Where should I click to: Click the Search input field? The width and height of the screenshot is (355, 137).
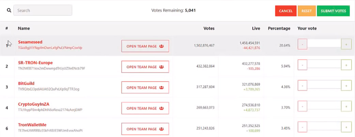pyautogui.click(x=43, y=11)
